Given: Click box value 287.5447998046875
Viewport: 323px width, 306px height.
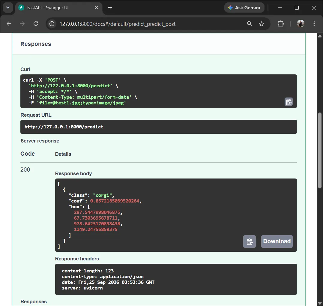Looking at the screenshot, I should pos(97,212).
